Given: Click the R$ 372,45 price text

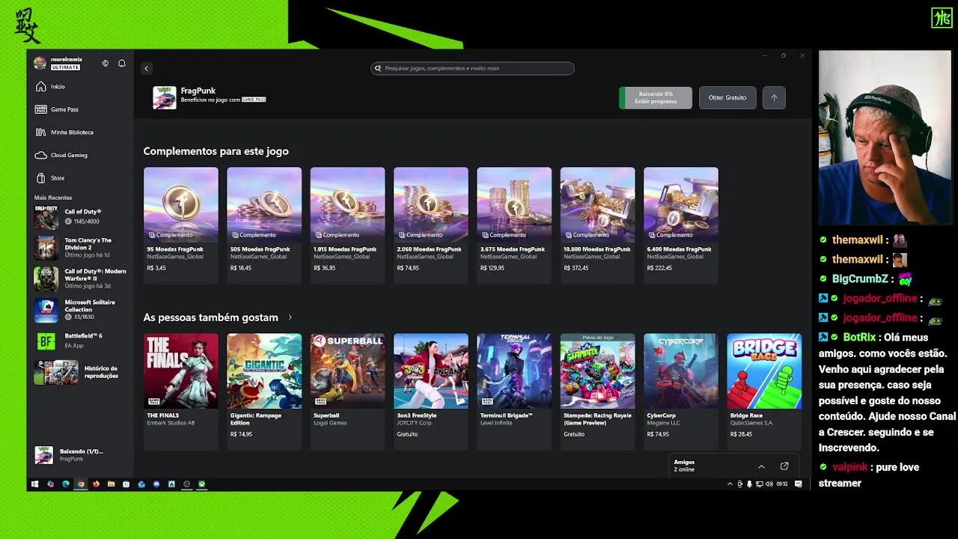Looking at the screenshot, I should pos(575,268).
